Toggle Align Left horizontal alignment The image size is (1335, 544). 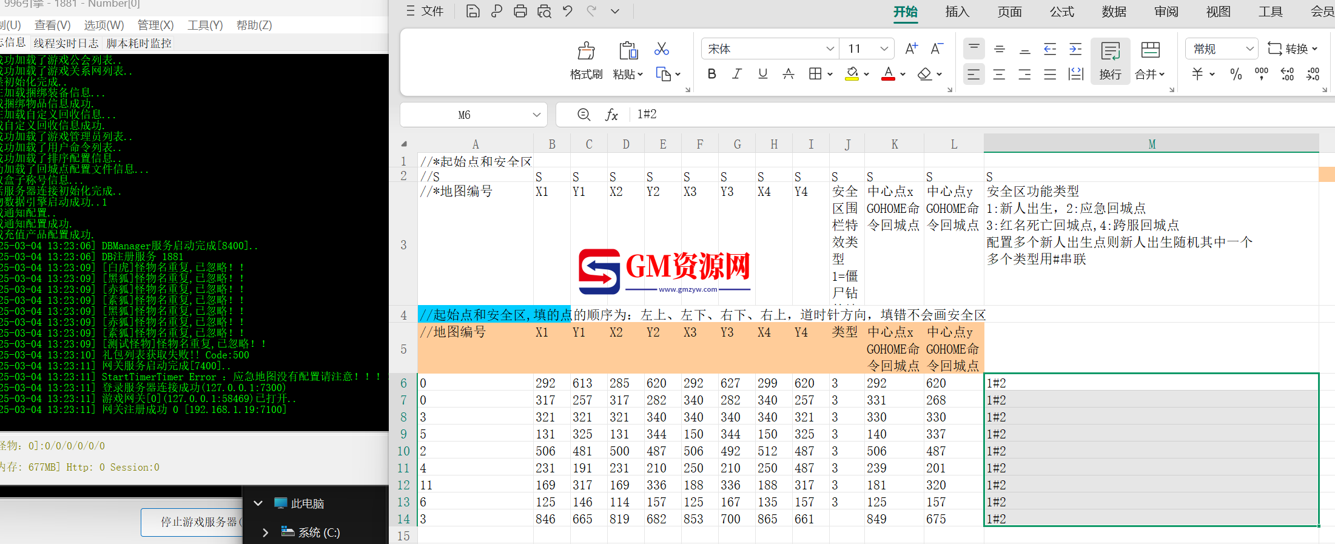click(974, 74)
